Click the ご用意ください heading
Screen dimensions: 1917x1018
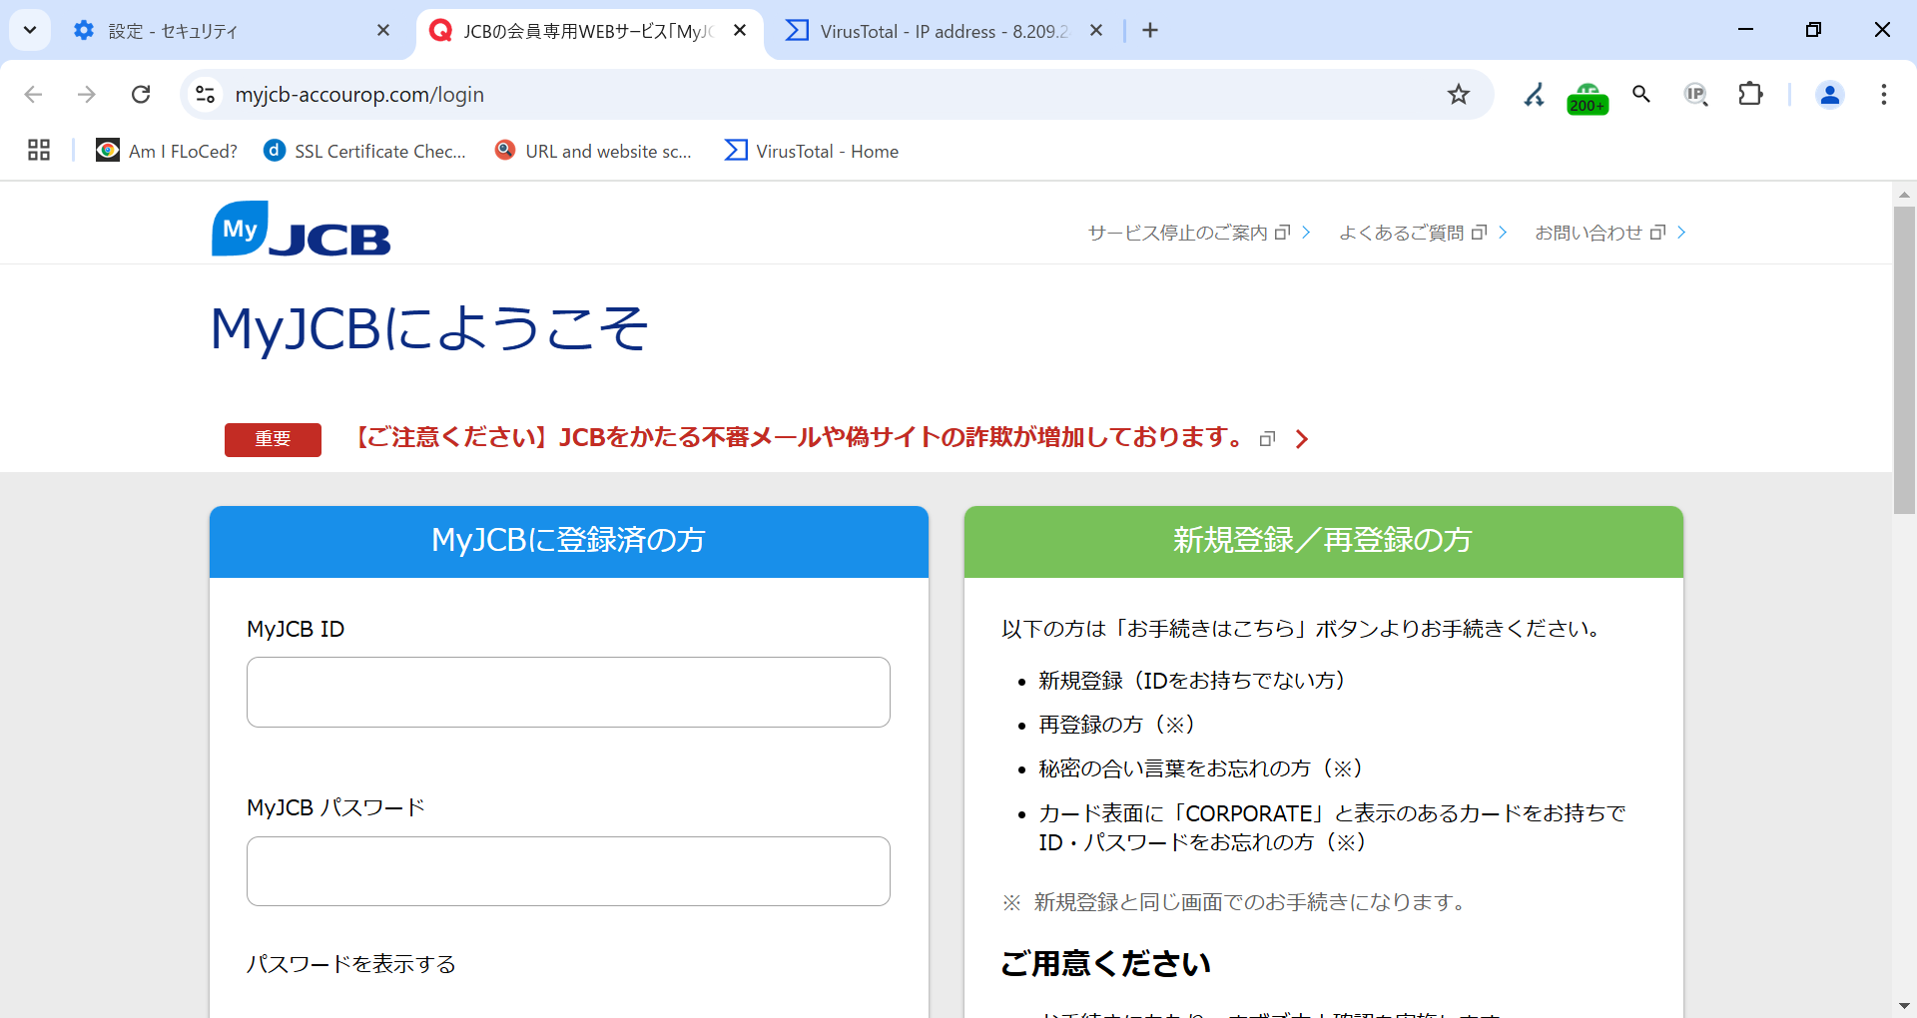click(1105, 964)
